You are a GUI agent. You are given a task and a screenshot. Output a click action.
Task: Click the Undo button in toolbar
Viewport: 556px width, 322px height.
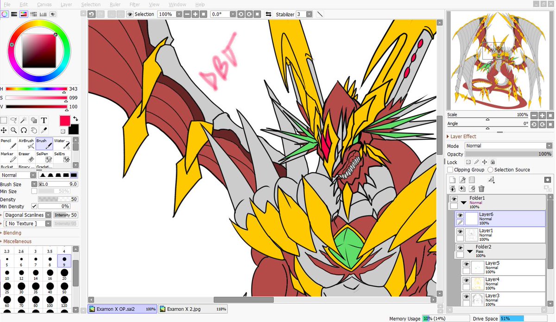(92, 14)
